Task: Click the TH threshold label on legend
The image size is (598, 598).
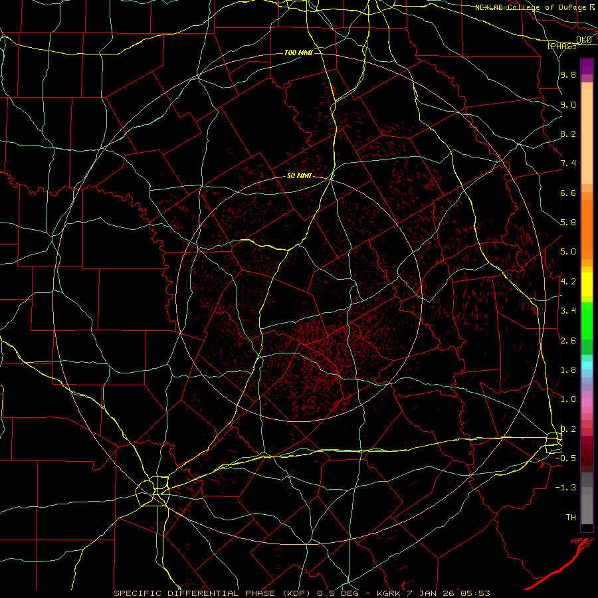Action: [x=571, y=518]
